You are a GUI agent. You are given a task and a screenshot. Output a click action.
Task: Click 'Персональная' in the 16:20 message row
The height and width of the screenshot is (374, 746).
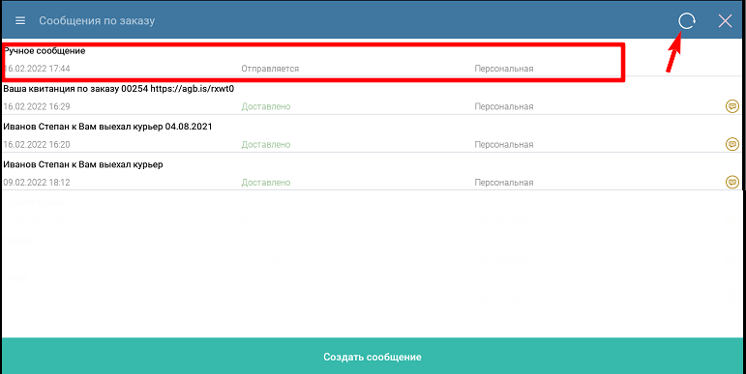point(504,144)
